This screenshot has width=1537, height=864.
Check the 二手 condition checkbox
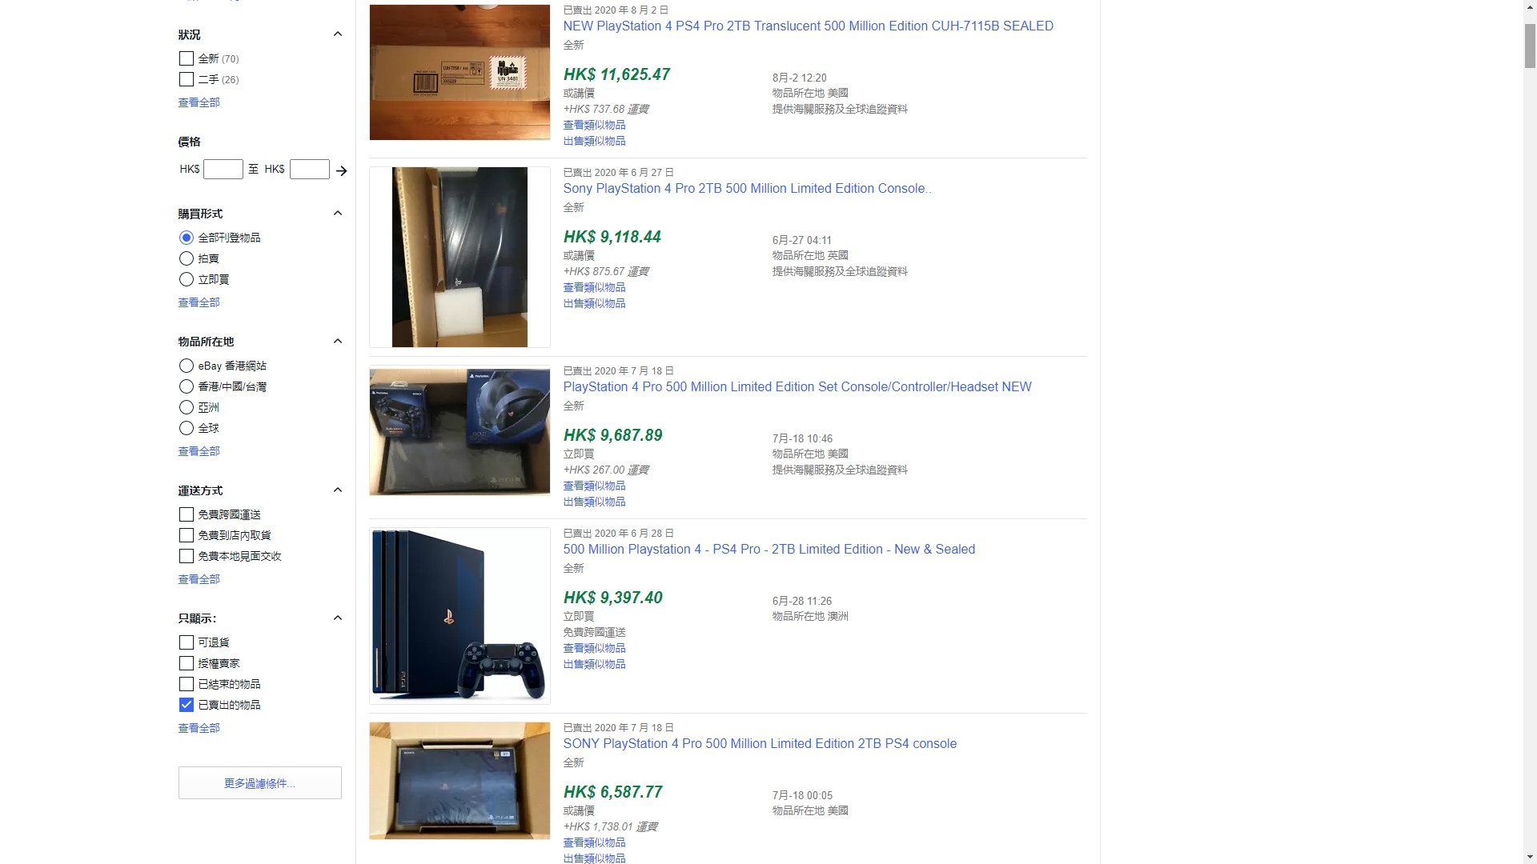pos(187,79)
